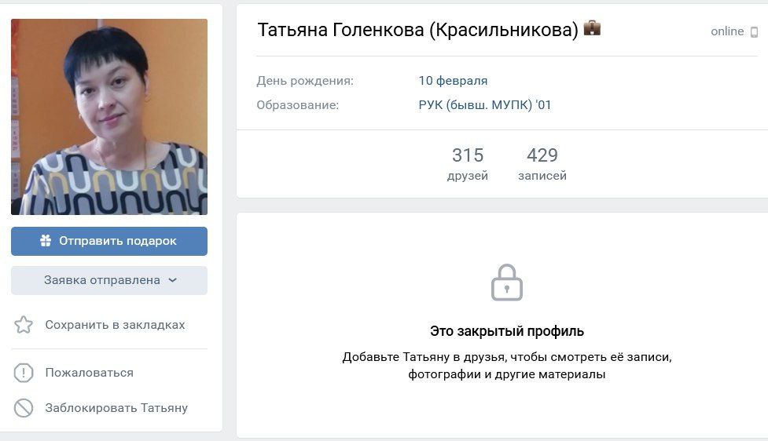Viewport: 768px width, 441px height.
Task: Open the profile photo
Action: click(109, 117)
